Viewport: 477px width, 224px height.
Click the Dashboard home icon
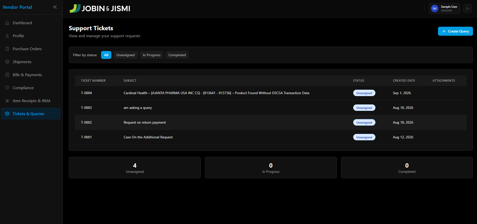pyautogui.click(x=7, y=23)
